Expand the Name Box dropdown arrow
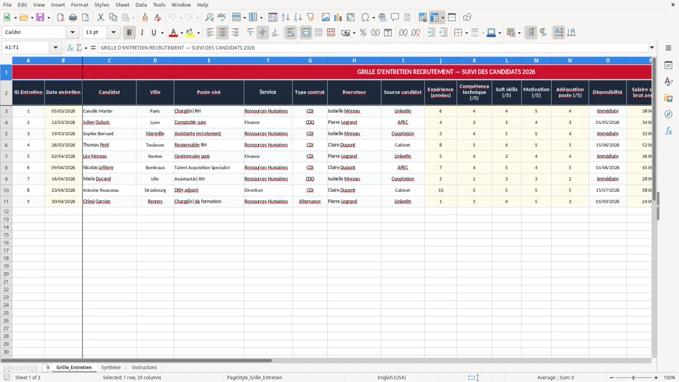 point(55,48)
